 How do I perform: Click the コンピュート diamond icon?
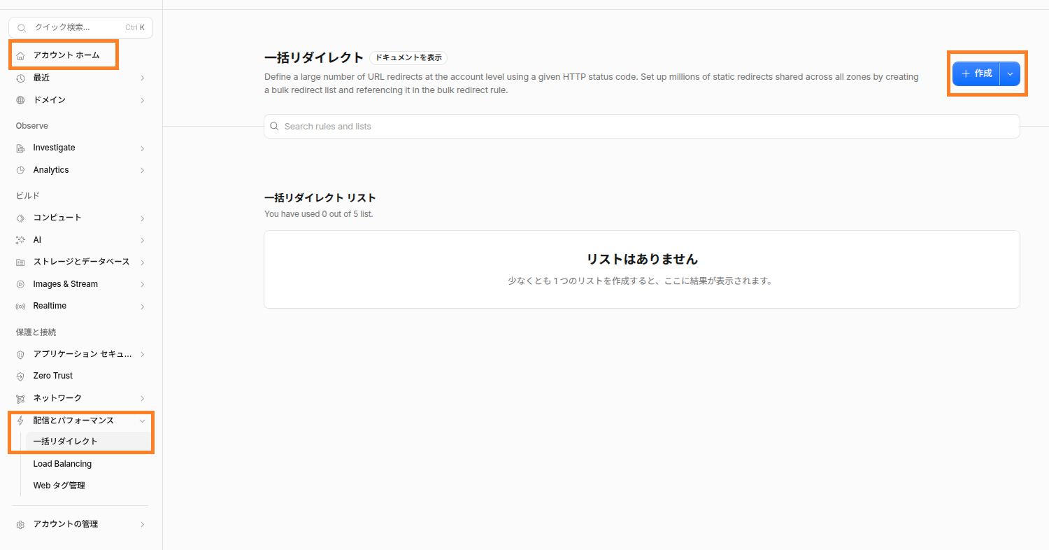coord(20,218)
